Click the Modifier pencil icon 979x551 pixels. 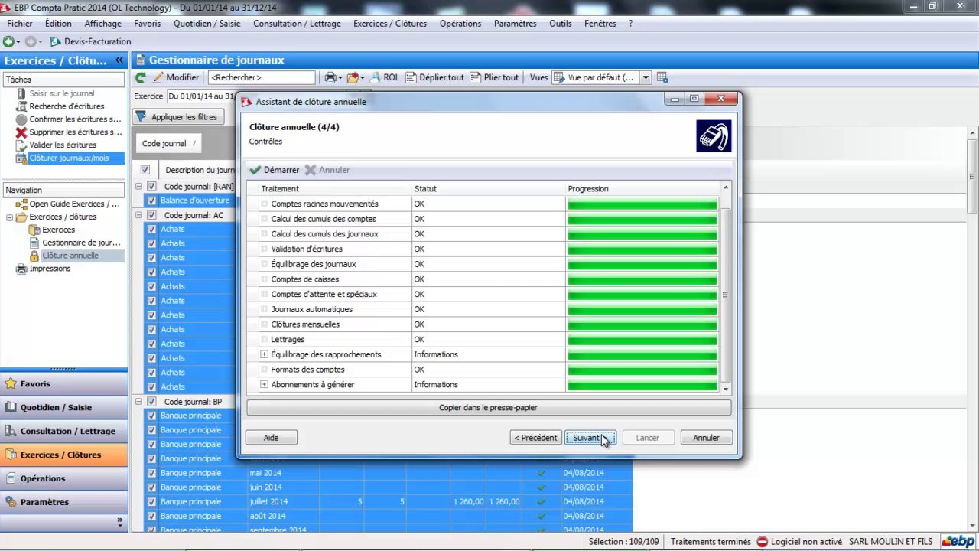158,77
